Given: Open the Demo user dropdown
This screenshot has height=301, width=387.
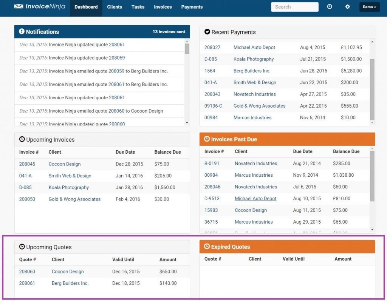Looking at the screenshot, I should [370, 7].
